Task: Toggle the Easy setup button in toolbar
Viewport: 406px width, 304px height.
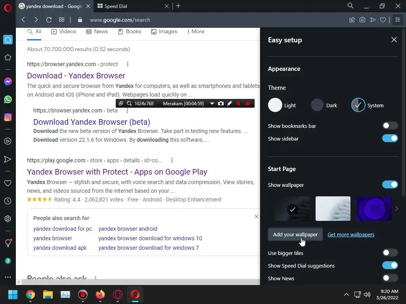Action: tap(398, 20)
